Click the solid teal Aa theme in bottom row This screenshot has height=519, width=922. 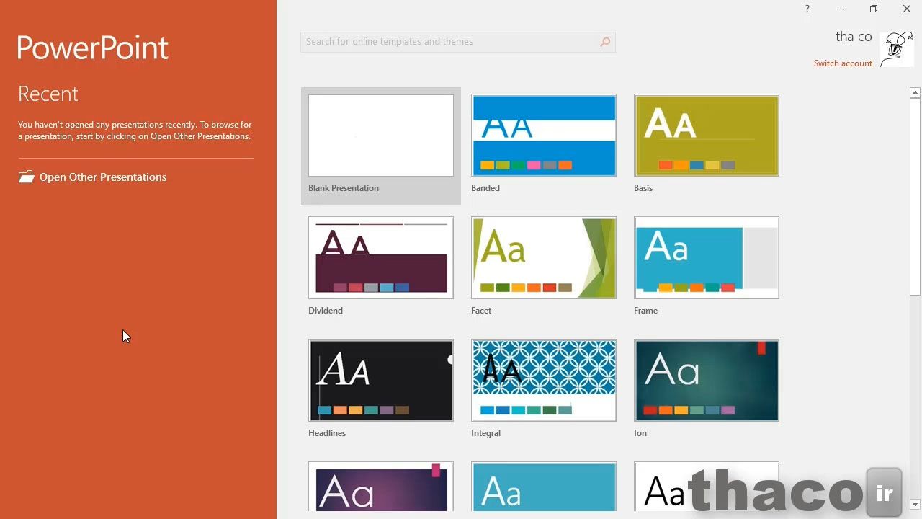[x=544, y=487]
